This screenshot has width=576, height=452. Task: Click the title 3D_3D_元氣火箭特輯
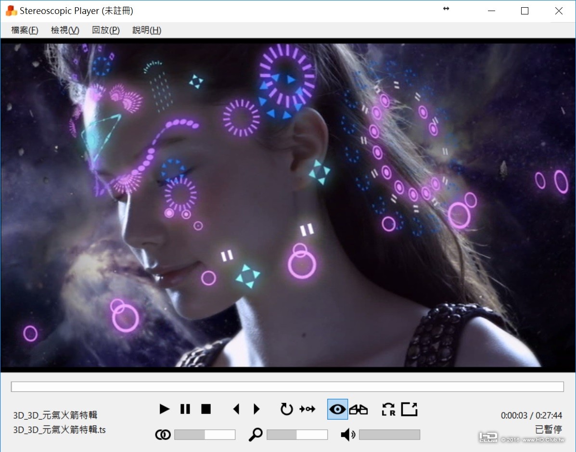(x=55, y=415)
